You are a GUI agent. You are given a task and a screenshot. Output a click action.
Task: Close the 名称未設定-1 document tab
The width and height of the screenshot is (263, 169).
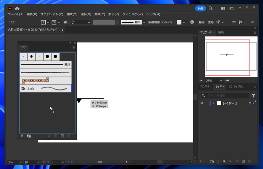click(62, 30)
